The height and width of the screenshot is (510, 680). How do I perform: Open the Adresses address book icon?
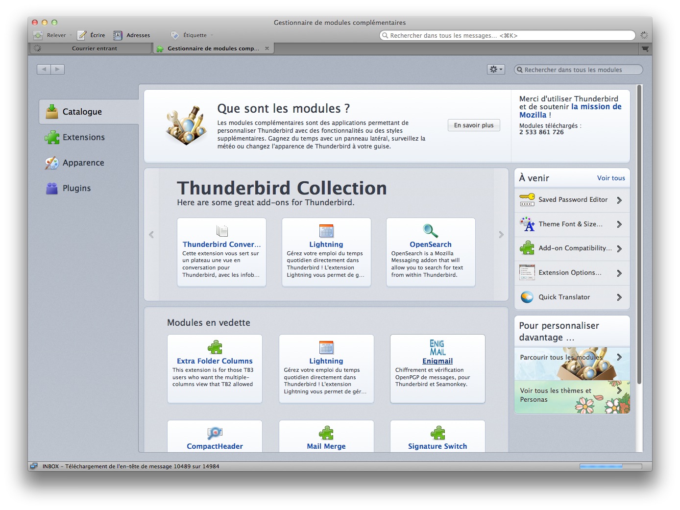[x=118, y=35]
